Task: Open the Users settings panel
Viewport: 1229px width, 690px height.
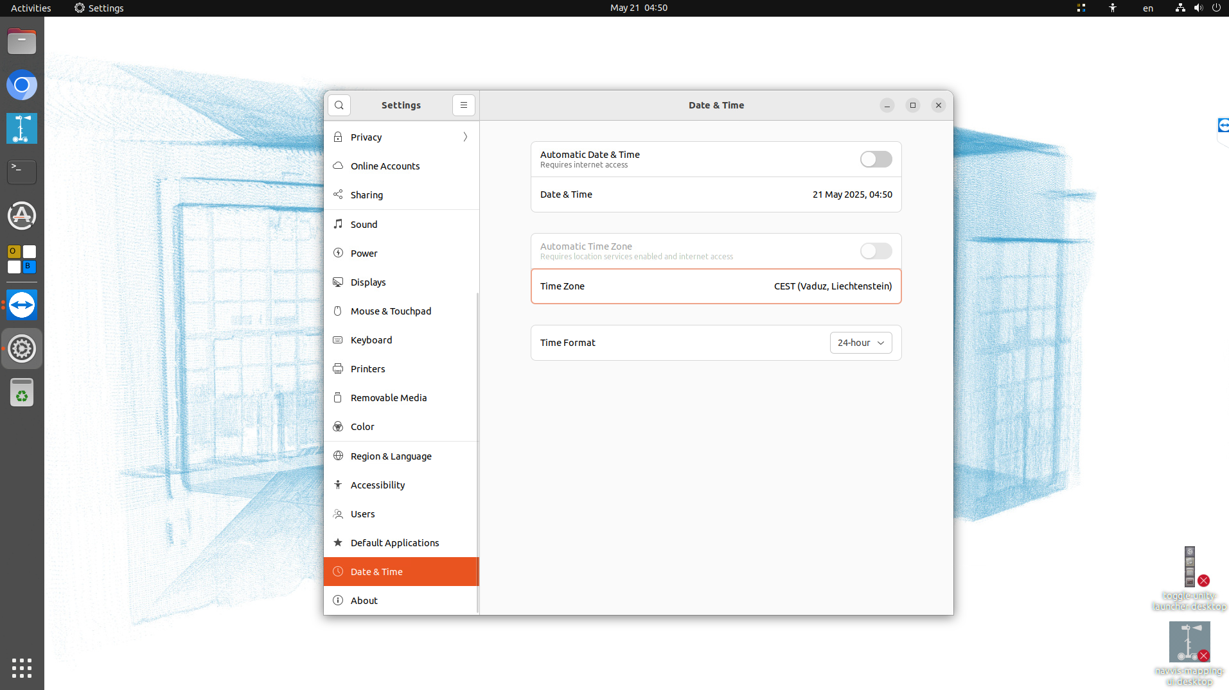Action: (x=402, y=513)
